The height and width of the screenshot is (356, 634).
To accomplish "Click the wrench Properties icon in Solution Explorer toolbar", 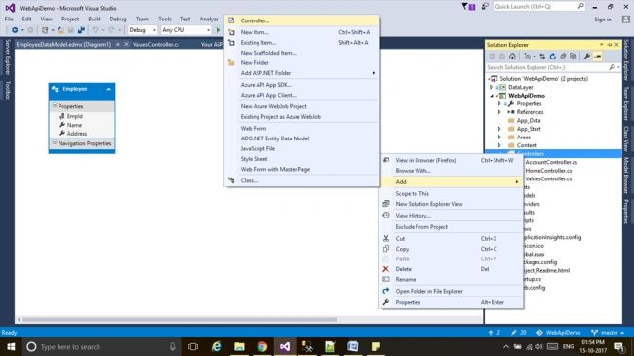I will pos(586,57).
